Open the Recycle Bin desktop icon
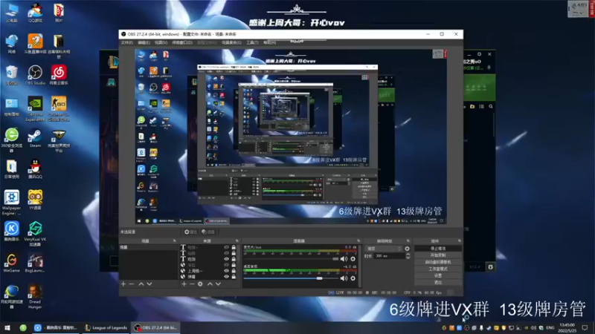Viewport: 595px width, 334px height. (x=11, y=75)
